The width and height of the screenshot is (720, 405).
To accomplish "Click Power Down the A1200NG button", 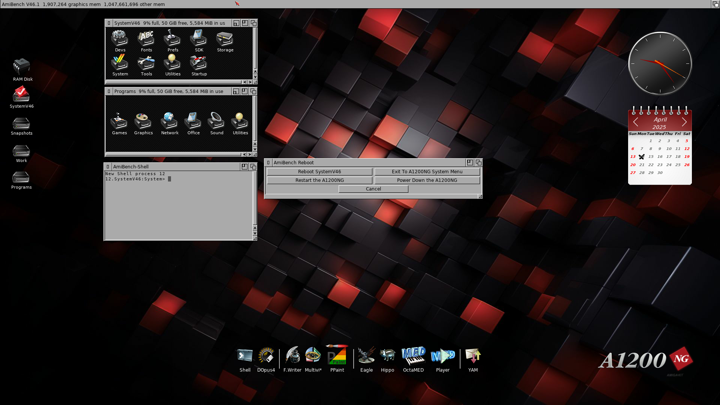I will (427, 180).
